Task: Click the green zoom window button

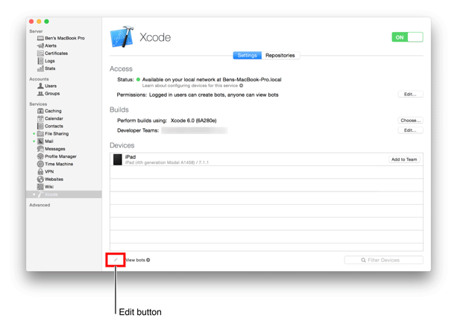Action: 47,22
